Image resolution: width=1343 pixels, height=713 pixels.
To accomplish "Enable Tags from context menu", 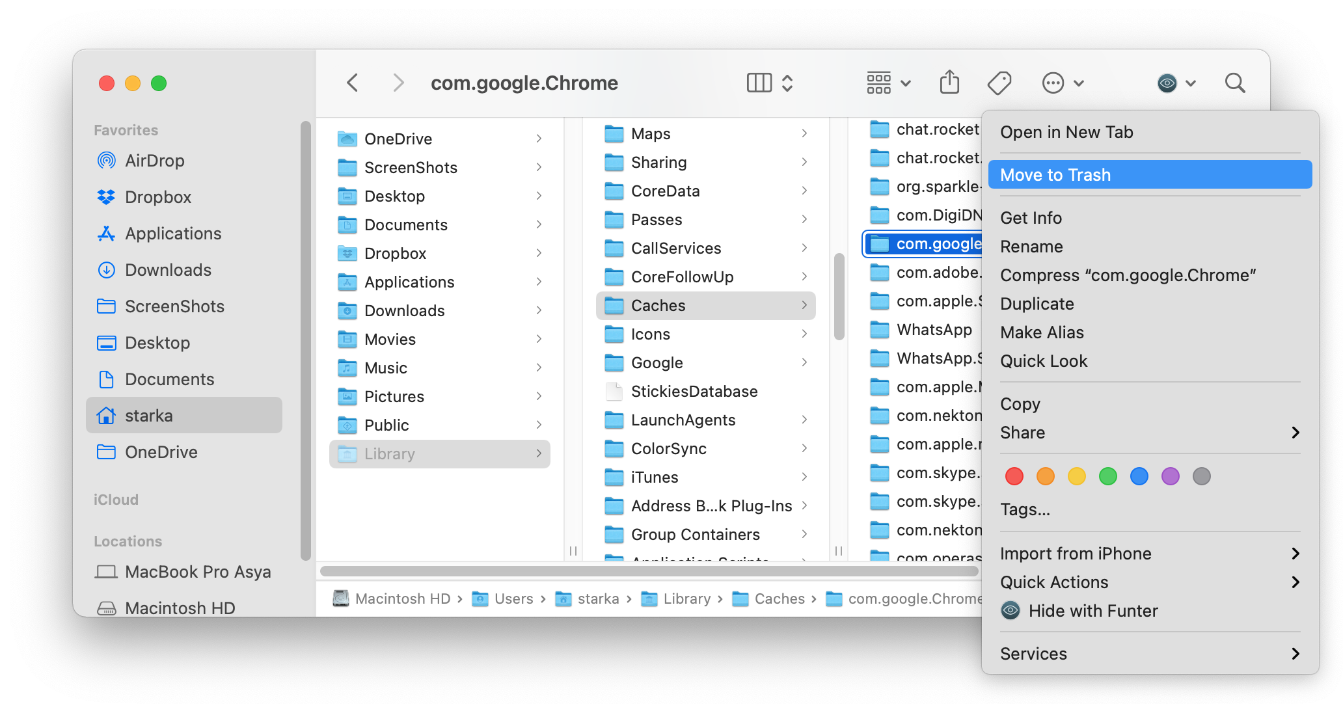I will tap(1026, 508).
